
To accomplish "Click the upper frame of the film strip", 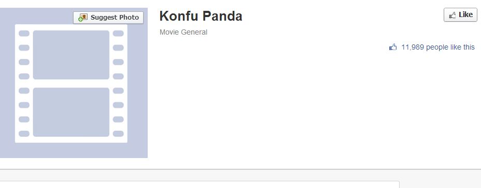I will (71, 55).
